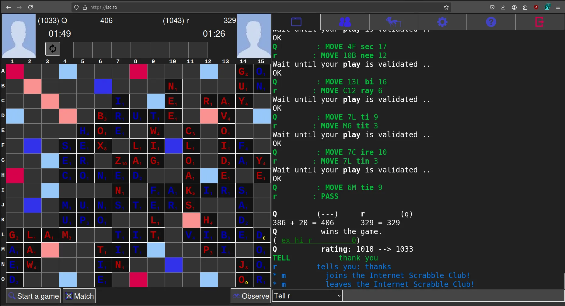Image resolution: width=565 pixels, height=306 pixels.
Task: Open the horse games tab
Action: 393,22
